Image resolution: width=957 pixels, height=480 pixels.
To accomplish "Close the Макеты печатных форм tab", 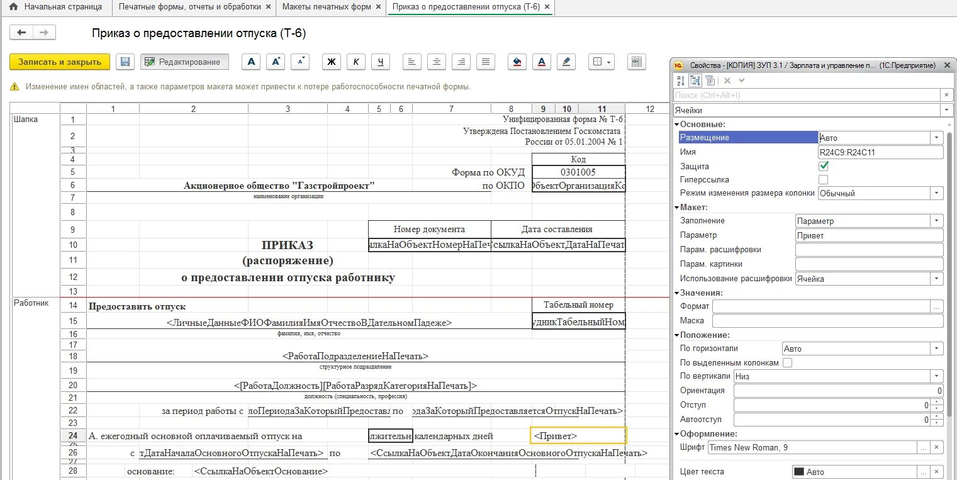I will pyautogui.click(x=378, y=8).
